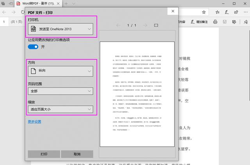Open the favorites hub list icon
This screenshot has width=250, height=165.
pos(217,12)
